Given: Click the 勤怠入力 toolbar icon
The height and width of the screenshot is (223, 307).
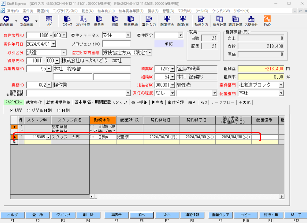Looking at the screenshot, I should tap(201, 21).
